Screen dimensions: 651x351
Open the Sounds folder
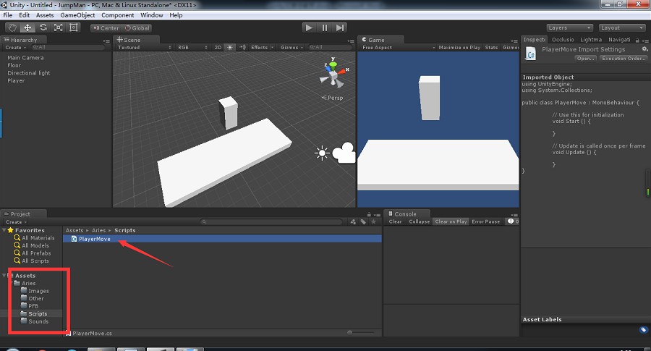[x=35, y=321]
